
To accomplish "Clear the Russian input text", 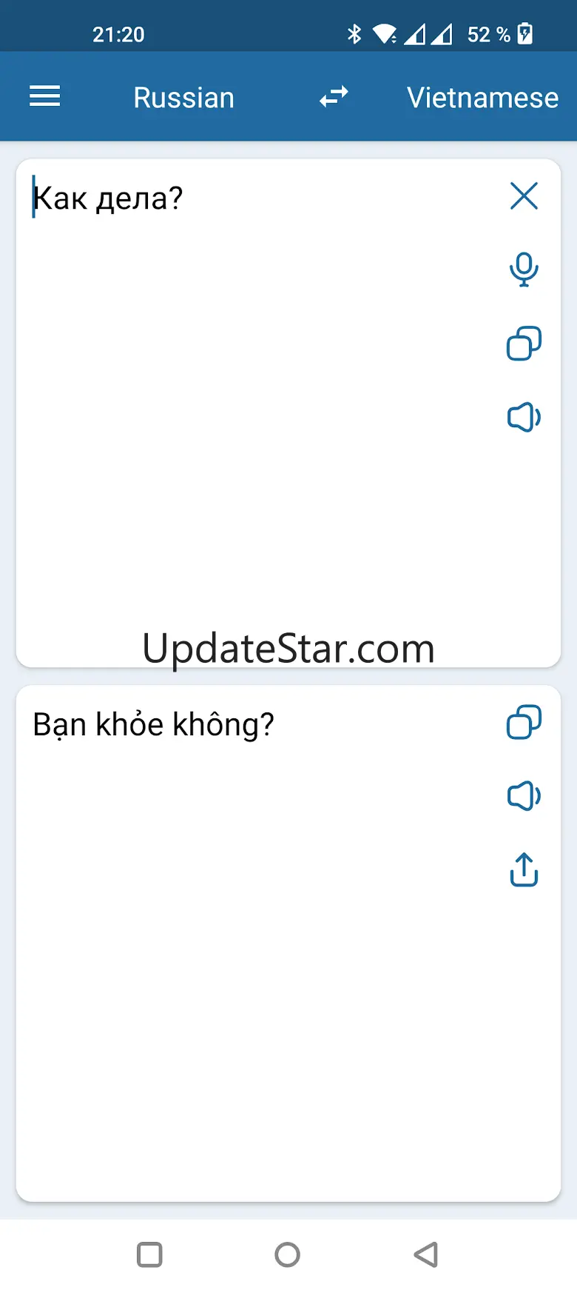I will [x=524, y=196].
